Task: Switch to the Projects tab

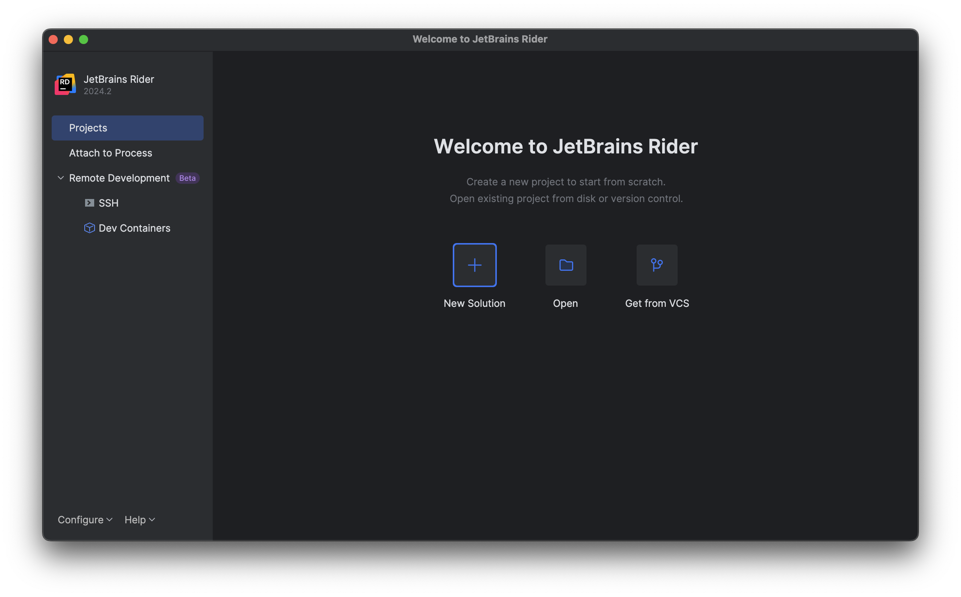Action: tap(127, 128)
